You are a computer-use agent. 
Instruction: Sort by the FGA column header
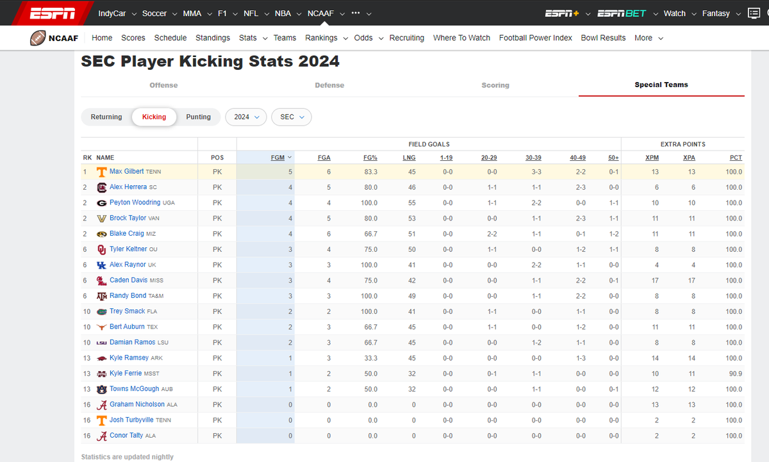click(x=324, y=158)
